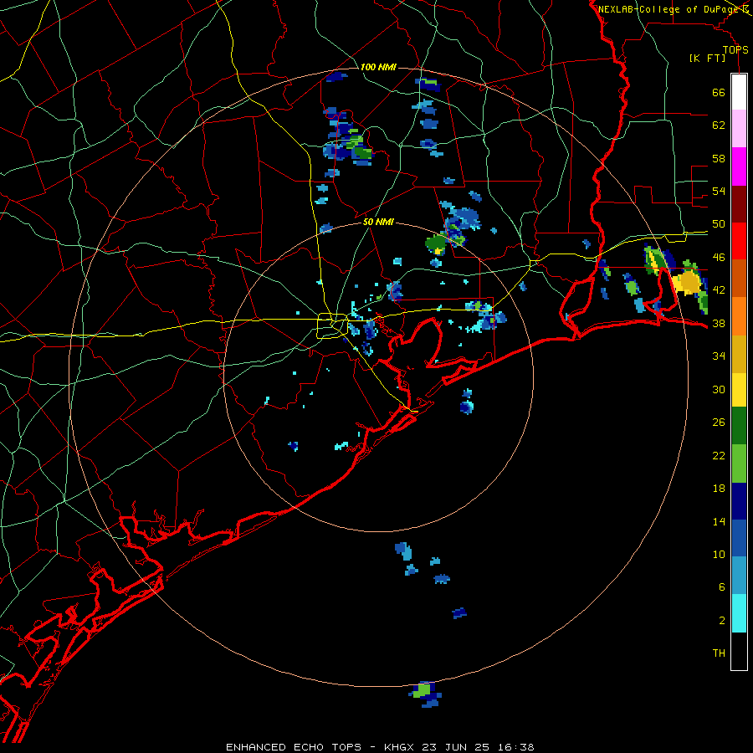753x753 pixels.
Task: Select the bright red legend swatch
Action: click(739, 241)
